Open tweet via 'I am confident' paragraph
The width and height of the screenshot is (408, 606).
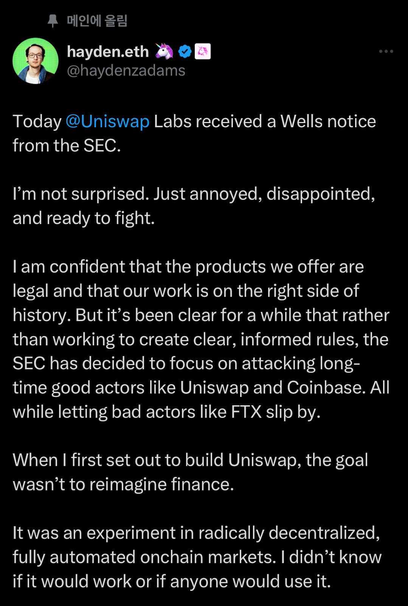pyautogui.click(x=201, y=339)
